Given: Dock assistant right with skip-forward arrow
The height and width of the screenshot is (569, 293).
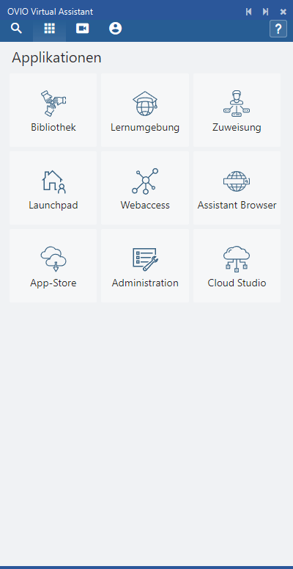Looking at the screenshot, I should [x=265, y=12].
